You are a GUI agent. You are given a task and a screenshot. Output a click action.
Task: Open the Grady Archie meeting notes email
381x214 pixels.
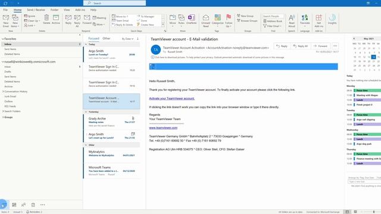coord(111,122)
